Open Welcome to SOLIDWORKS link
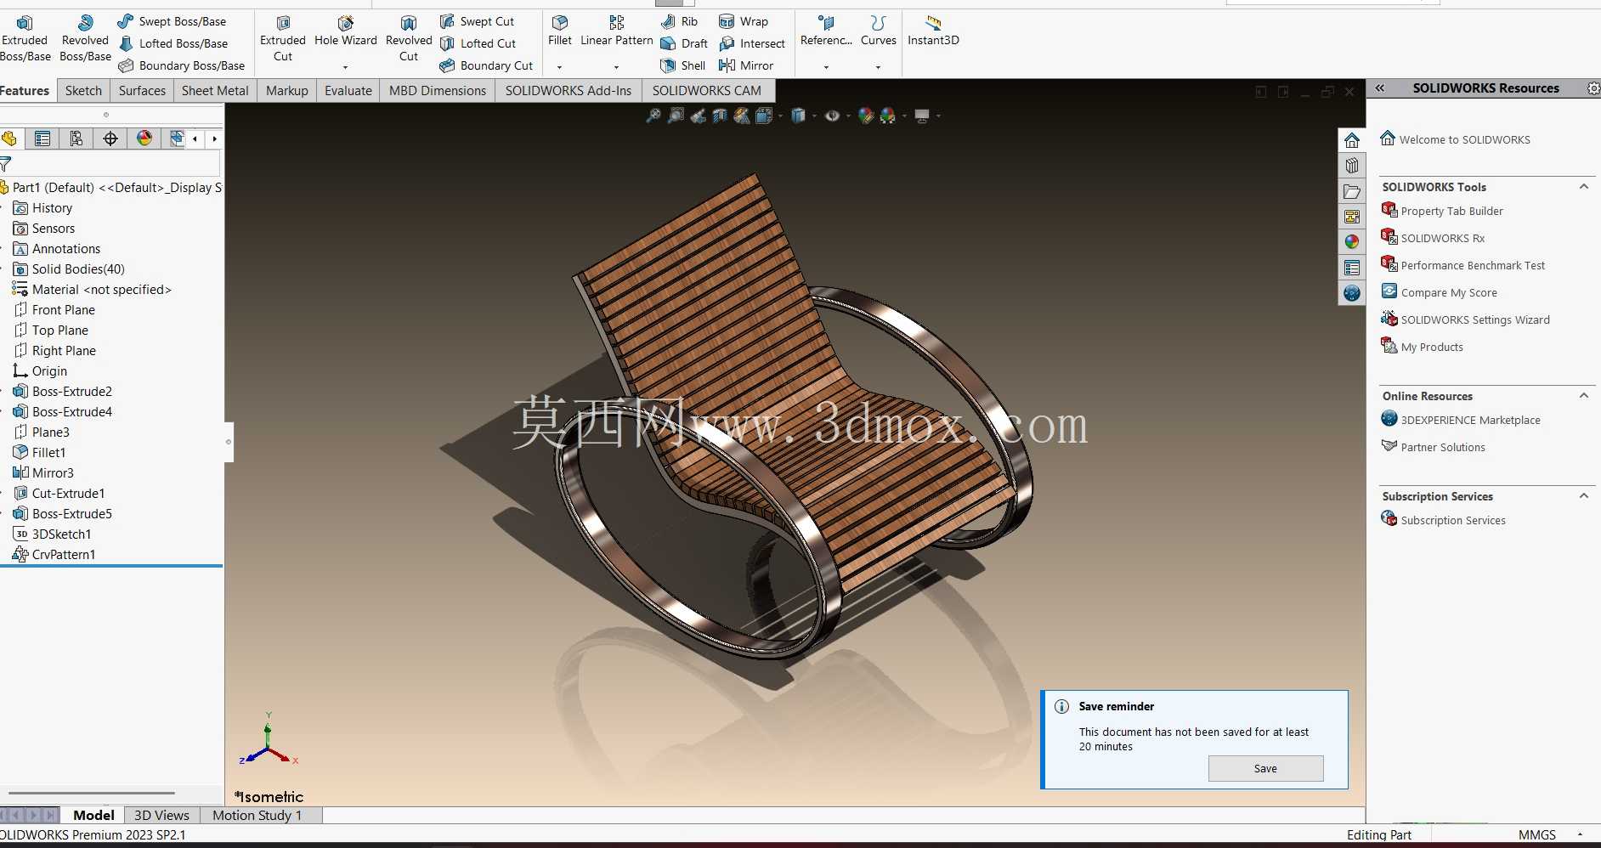This screenshot has width=1601, height=848. pyautogui.click(x=1455, y=139)
